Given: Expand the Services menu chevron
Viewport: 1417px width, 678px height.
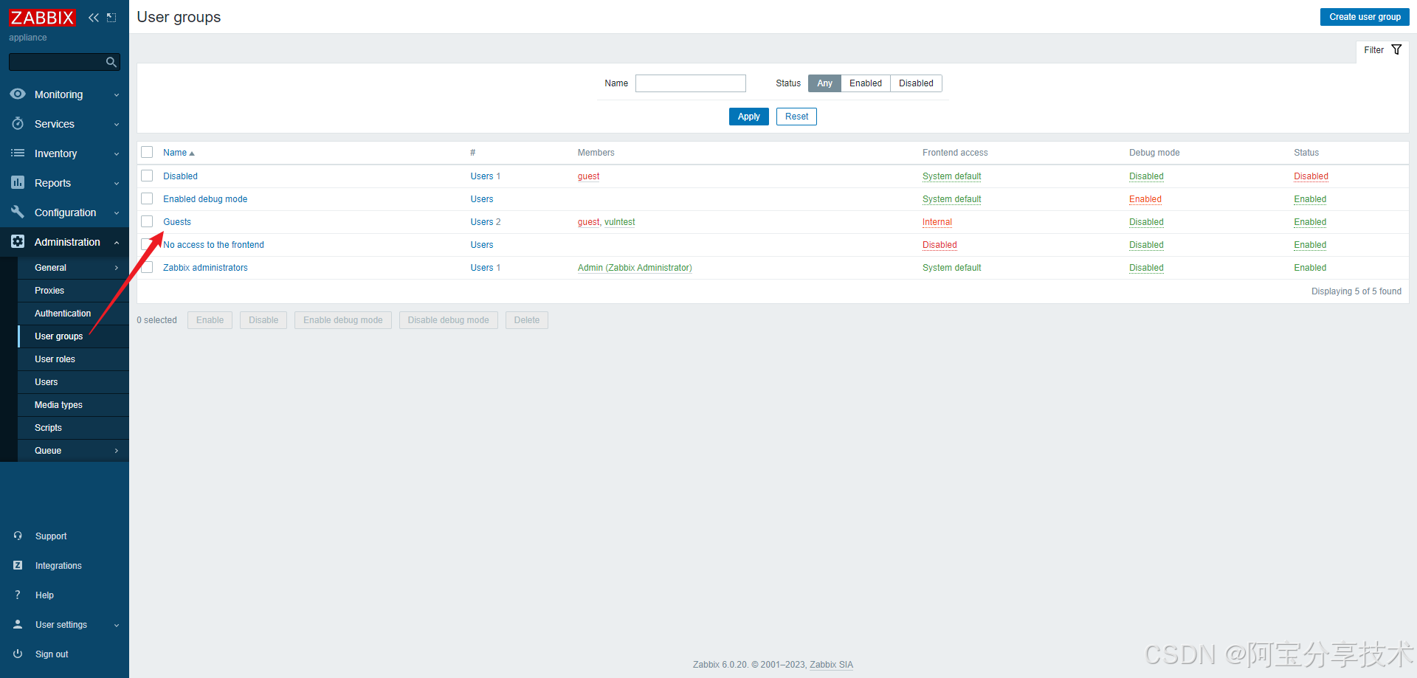Looking at the screenshot, I should (x=117, y=125).
